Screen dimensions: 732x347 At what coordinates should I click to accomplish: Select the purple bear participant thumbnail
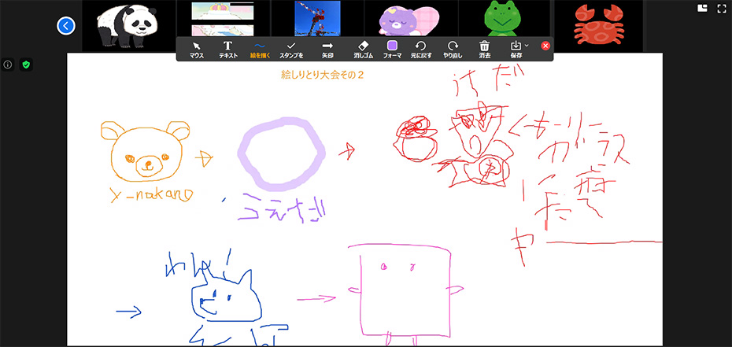coord(412,19)
